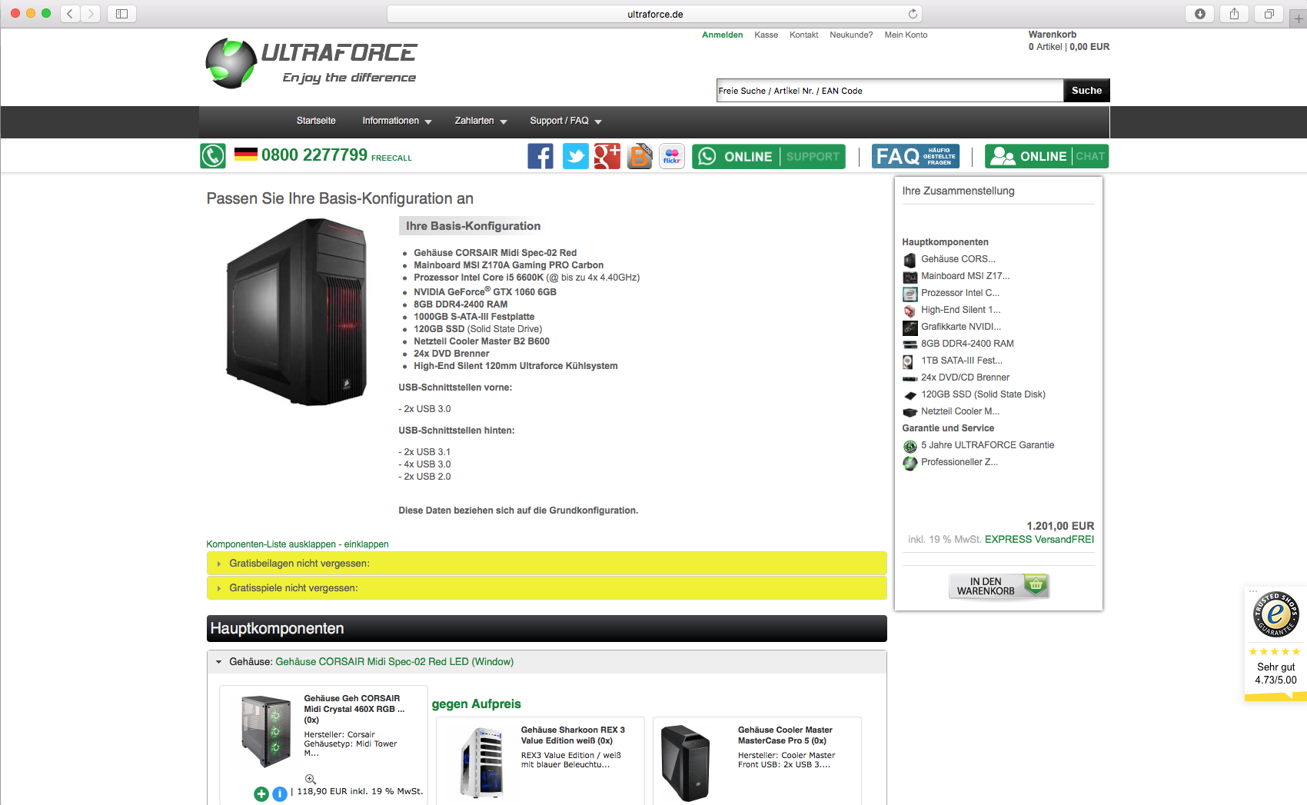1307x805 pixels.
Task: Open the Kontakt link
Action: pos(803,35)
